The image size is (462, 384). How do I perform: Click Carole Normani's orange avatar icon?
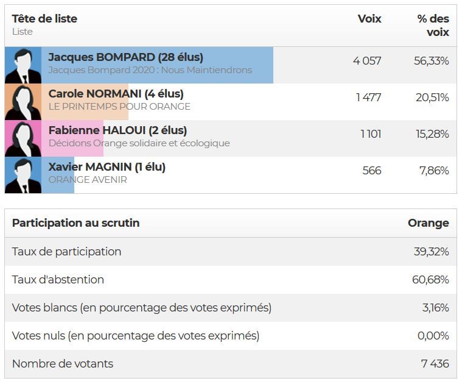23,102
